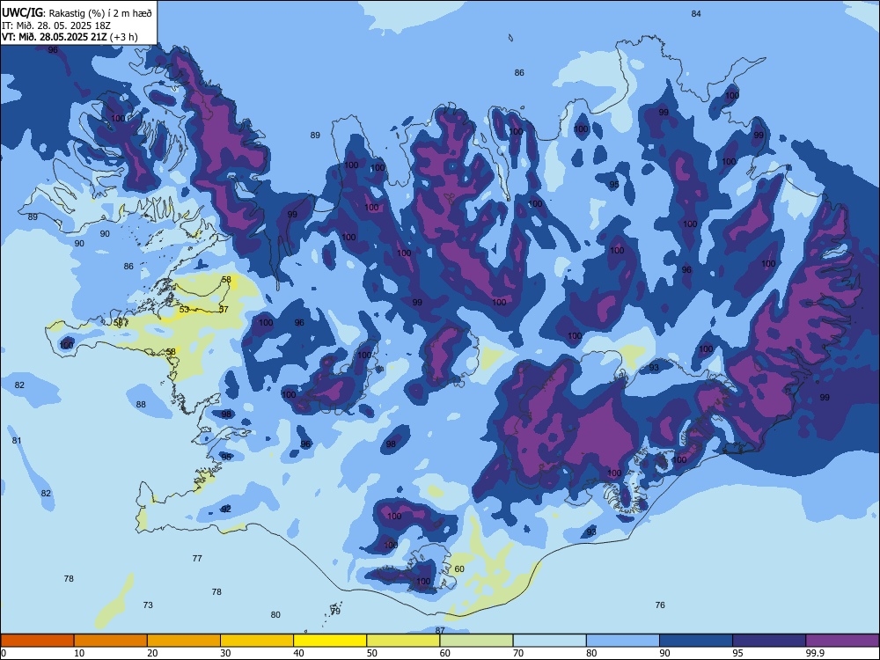Pick the 95–99.9 dark navy legend swatch

pyautogui.click(x=769, y=641)
